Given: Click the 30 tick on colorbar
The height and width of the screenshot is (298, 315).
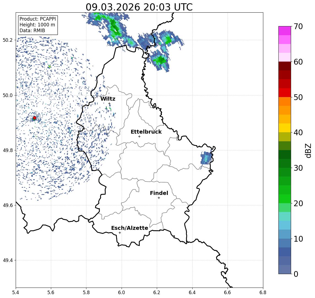Looking at the screenshot, I should [x=298, y=168].
